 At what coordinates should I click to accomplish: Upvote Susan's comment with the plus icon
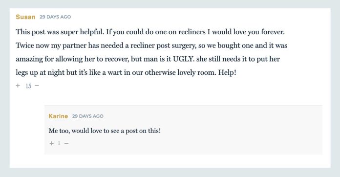pyautogui.click(x=18, y=86)
